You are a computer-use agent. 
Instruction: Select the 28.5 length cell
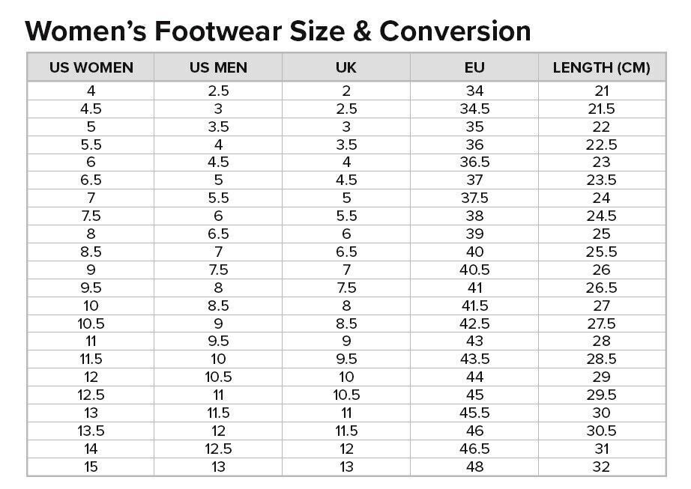(x=601, y=359)
